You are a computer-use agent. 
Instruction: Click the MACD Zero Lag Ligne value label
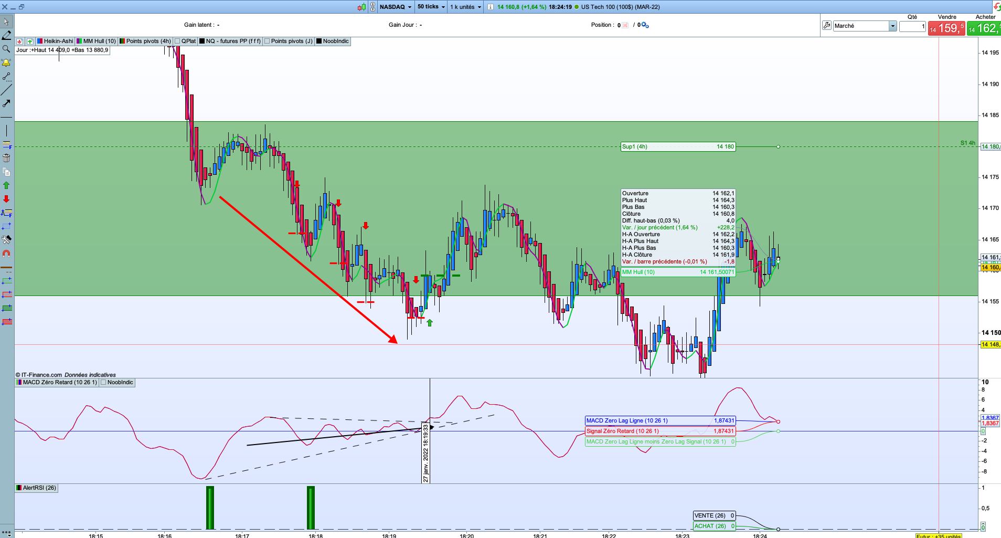click(660, 421)
